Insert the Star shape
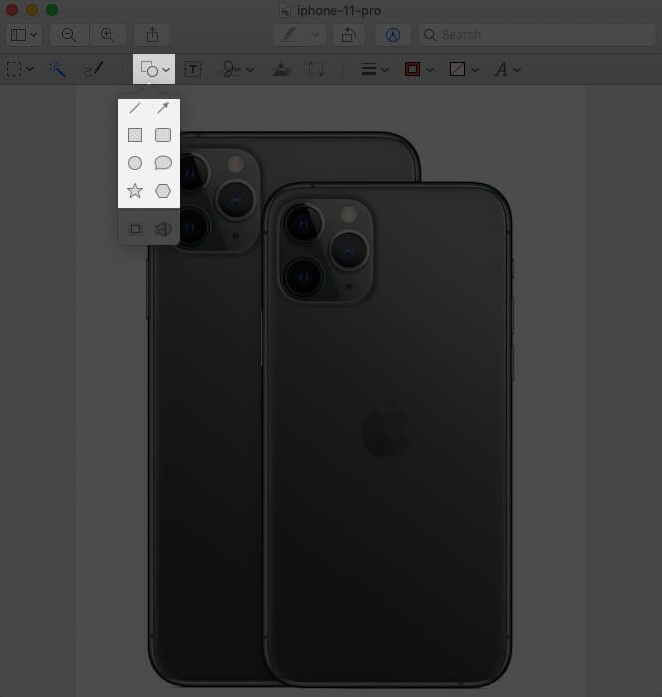 135,191
